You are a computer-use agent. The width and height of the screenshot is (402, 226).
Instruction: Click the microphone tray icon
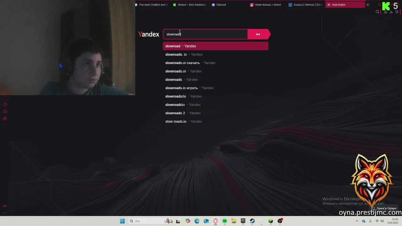(370, 221)
